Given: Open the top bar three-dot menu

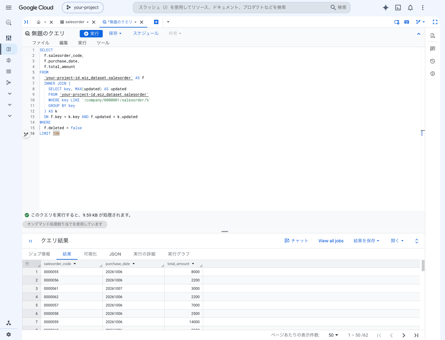Looking at the screenshot, I should 423,8.
